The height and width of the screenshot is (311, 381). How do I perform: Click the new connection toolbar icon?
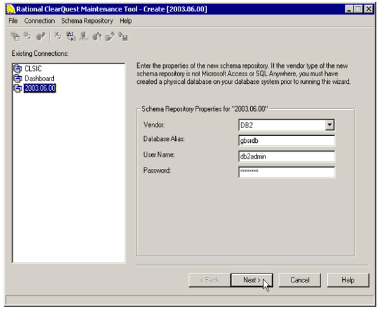click(x=15, y=36)
